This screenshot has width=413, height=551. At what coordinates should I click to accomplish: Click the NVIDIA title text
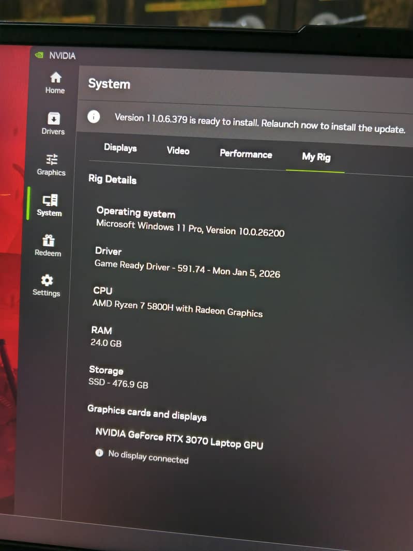tap(62, 55)
